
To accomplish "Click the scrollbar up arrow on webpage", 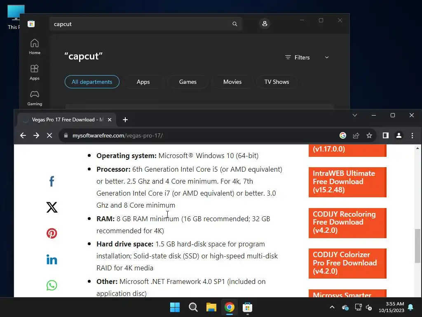I will point(417,148).
